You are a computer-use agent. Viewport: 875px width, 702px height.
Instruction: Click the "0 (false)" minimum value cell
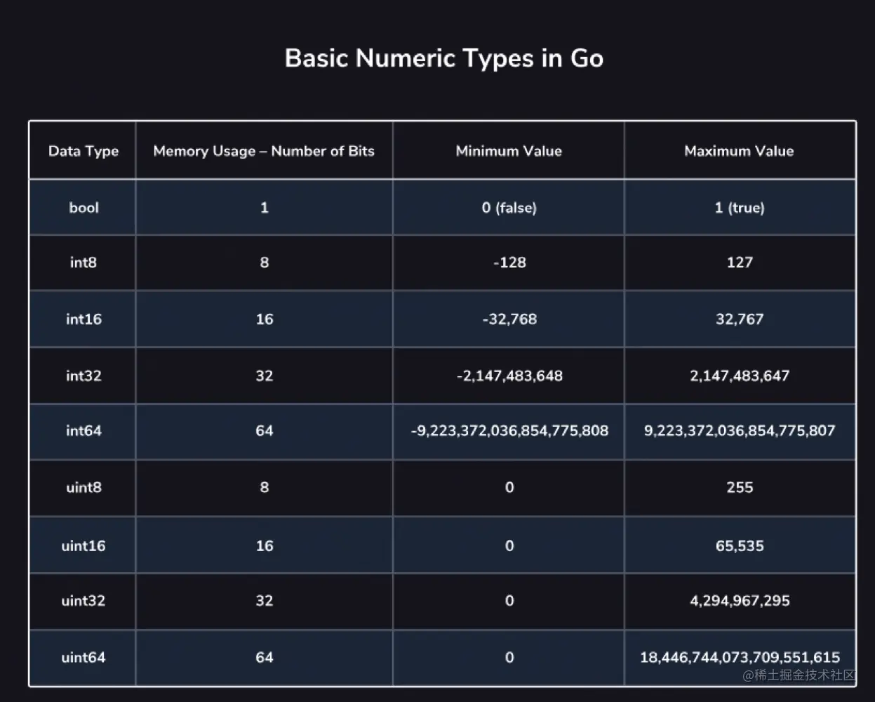[509, 208]
